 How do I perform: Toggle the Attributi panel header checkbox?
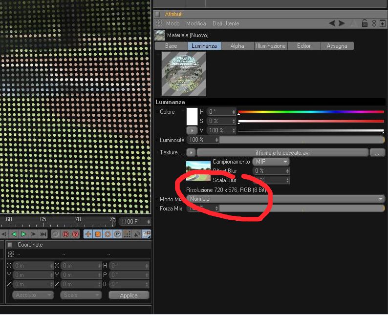tap(158, 14)
